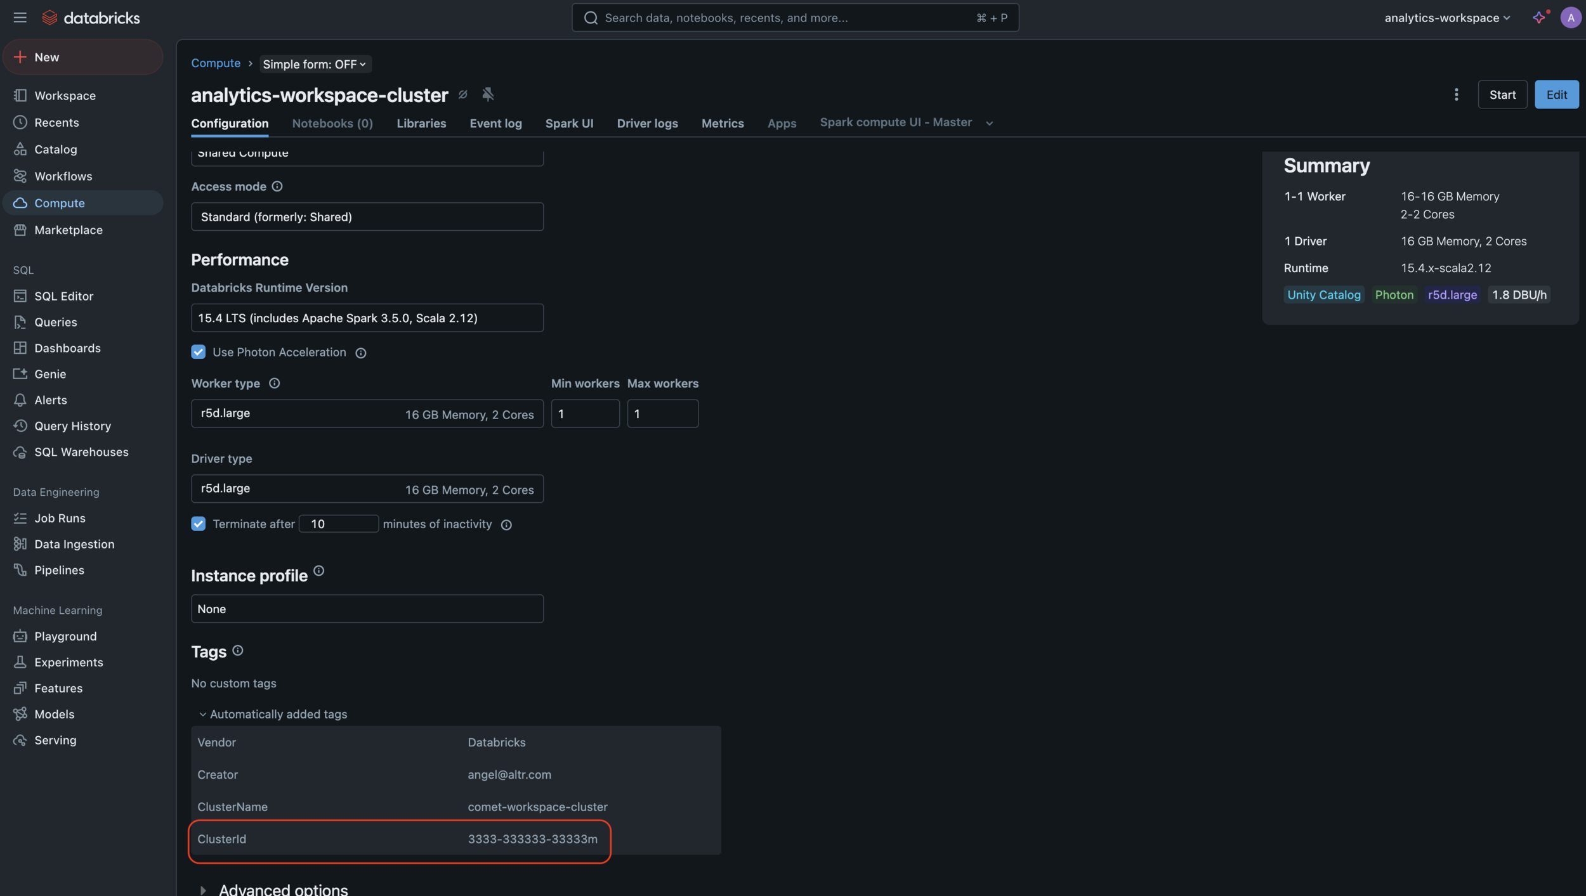Click the Tags info icon

click(x=238, y=651)
